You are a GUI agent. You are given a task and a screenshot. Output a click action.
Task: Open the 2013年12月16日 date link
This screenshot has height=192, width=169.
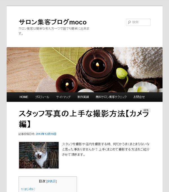tap(46, 134)
